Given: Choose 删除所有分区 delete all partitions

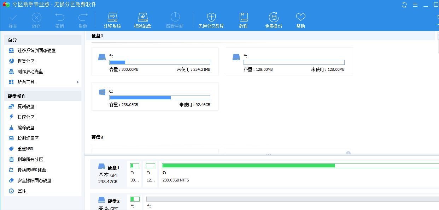Looking at the screenshot, I should tap(43, 159).
